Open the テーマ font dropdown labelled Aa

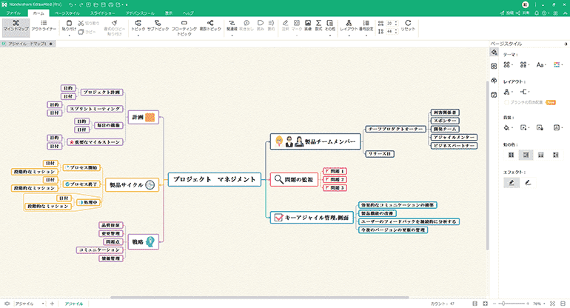[540, 65]
